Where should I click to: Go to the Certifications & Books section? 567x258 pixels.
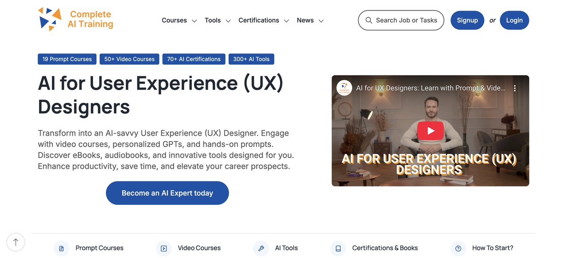tap(385, 248)
